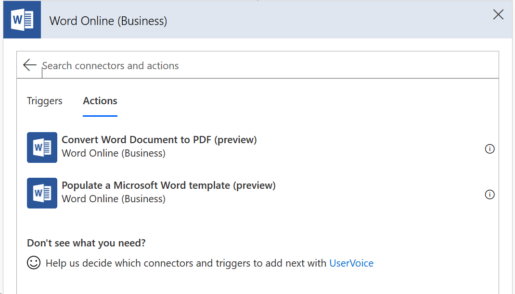
Task: Switch to the Actions tab
Action: click(x=100, y=101)
